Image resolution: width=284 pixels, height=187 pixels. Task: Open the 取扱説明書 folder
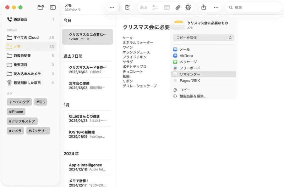tap(31, 56)
